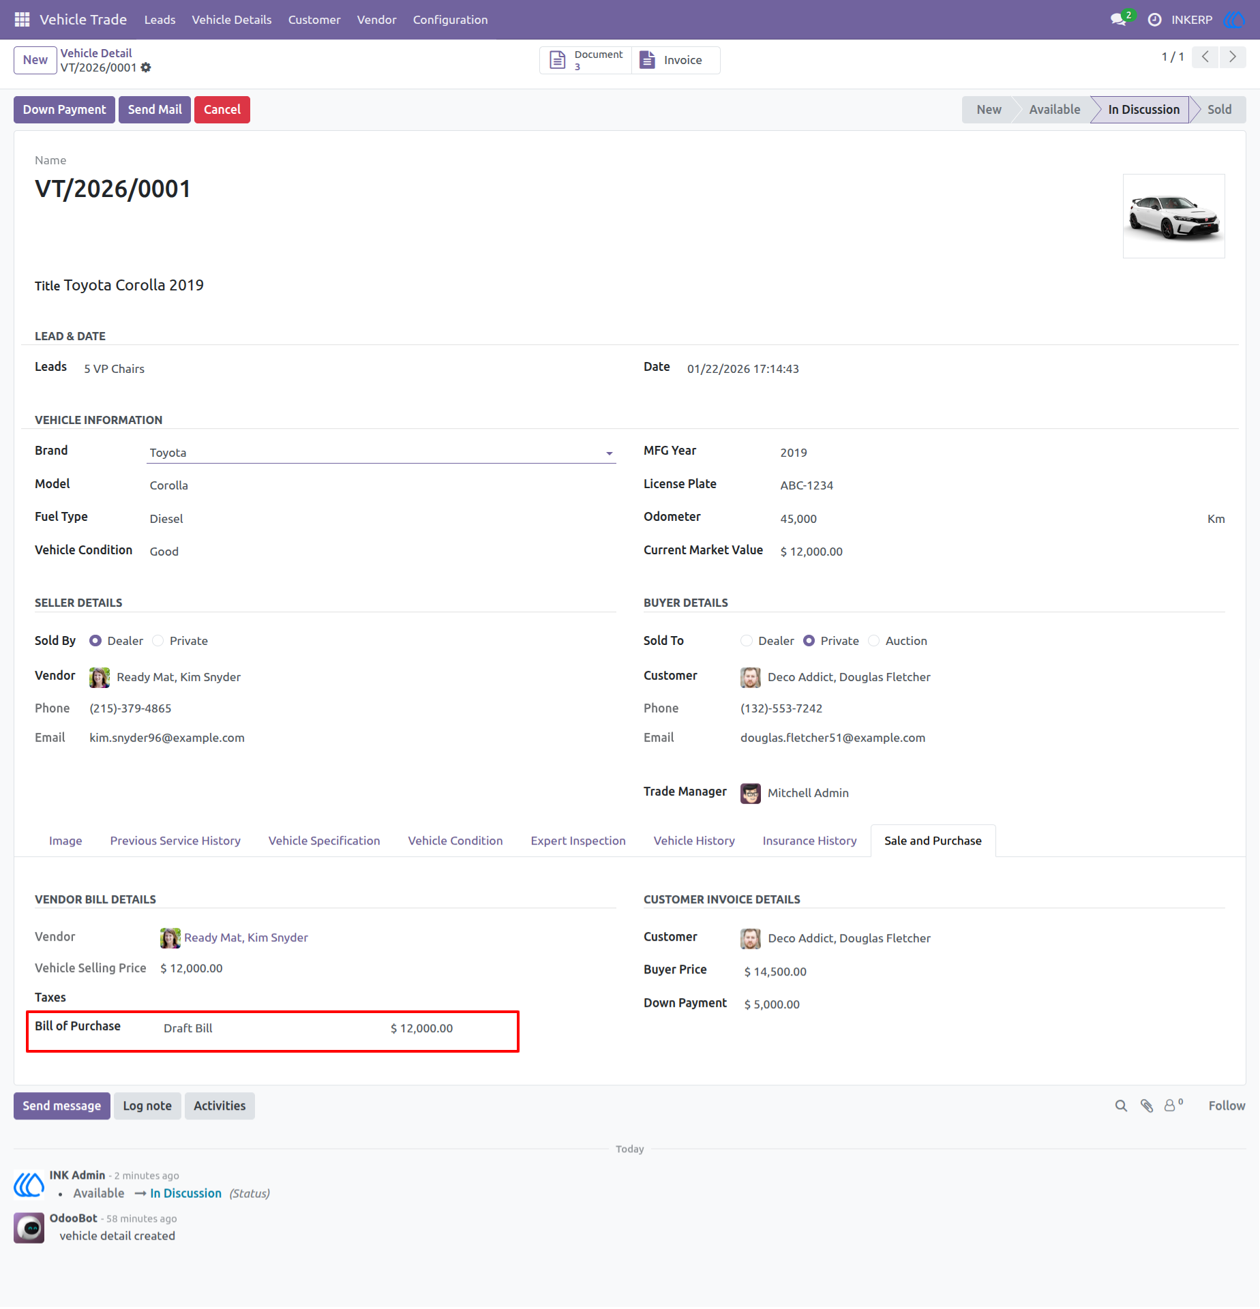Select Private under Sold To
The height and width of the screenshot is (1309, 1260).
[x=809, y=641]
